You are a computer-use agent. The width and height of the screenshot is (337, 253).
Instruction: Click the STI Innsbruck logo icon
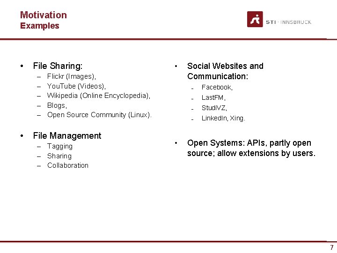click(255, 19)
